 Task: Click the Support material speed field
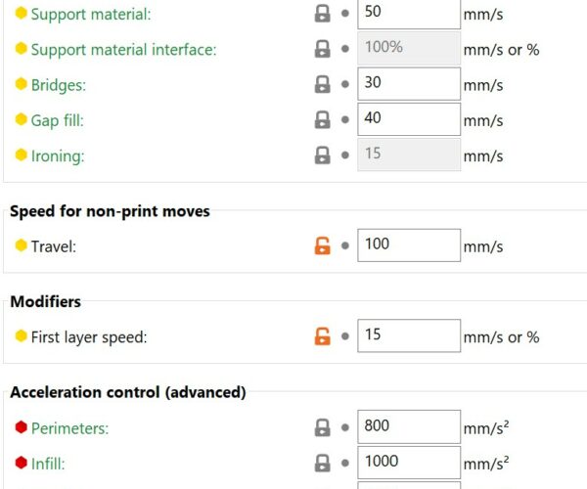pos(409,14)
